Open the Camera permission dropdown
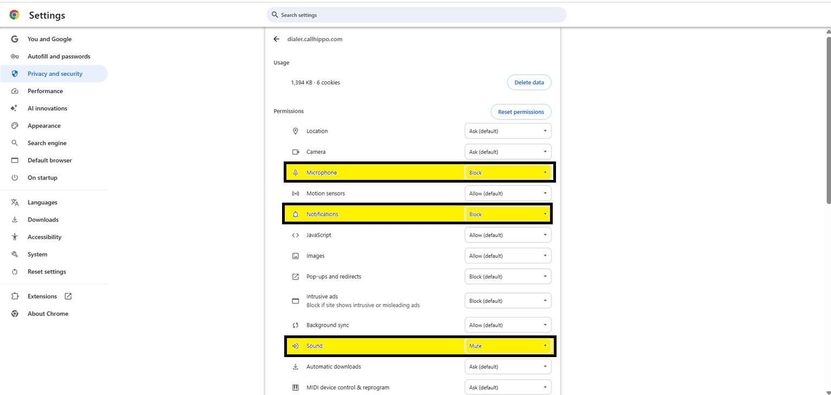Viewport: 831px width, 395px height. click(x=508, y=152)
